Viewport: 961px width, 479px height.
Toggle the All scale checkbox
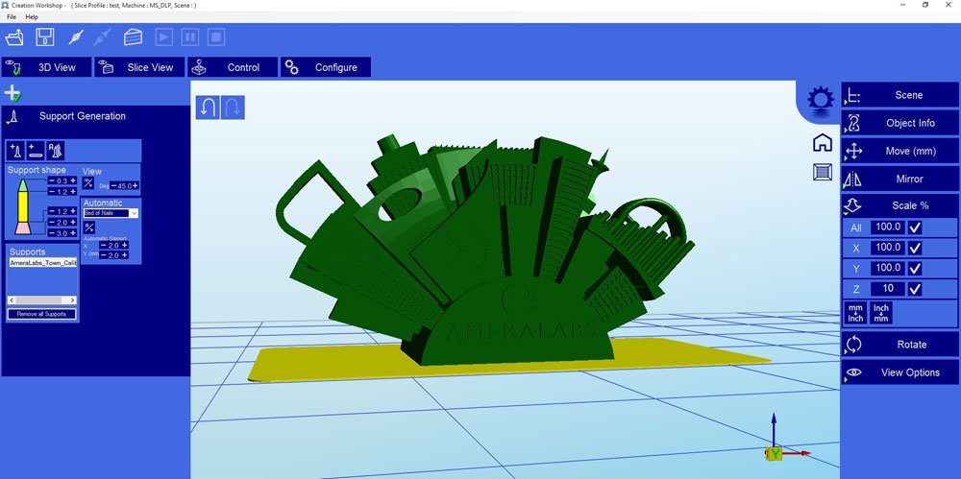[x=915, y=228]
